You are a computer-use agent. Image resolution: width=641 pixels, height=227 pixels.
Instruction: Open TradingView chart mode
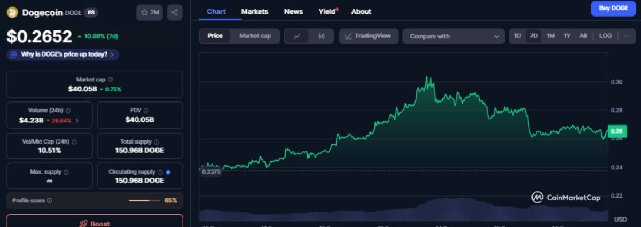coord(369,36)
